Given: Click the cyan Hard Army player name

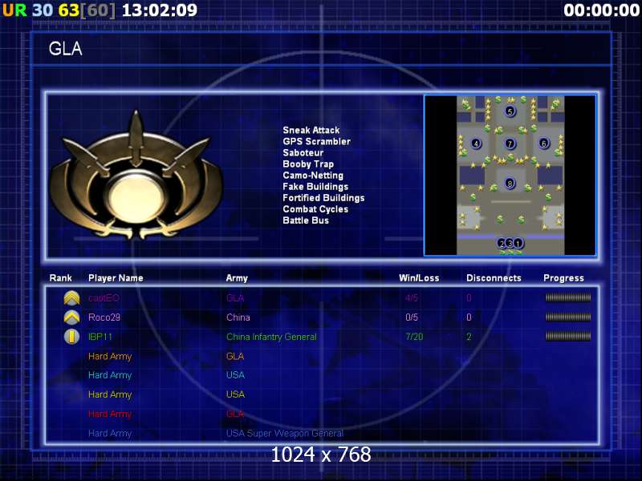Looking at the screenshot, I should point(110,375).
